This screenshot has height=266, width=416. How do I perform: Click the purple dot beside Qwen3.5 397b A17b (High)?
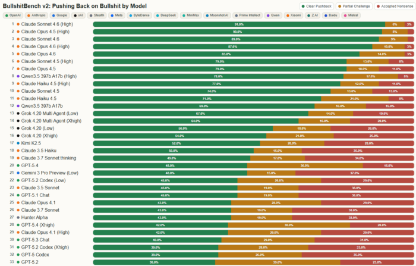(18, 76)
